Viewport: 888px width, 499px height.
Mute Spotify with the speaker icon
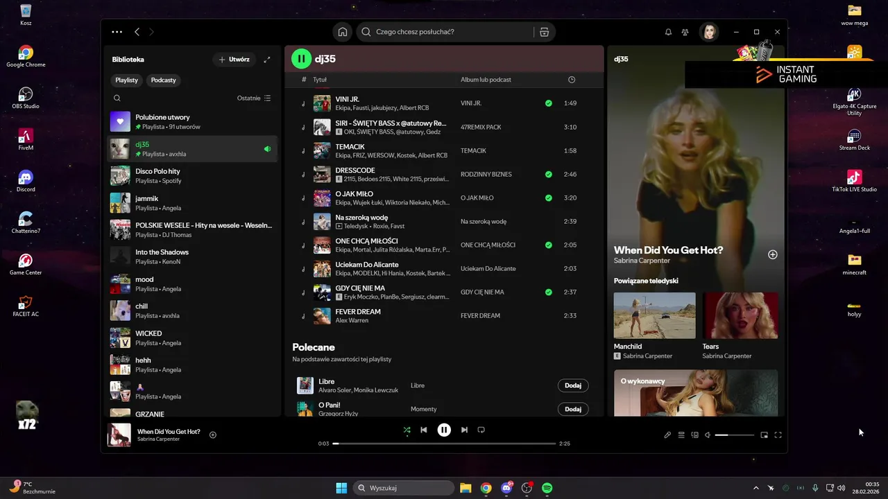click(708, 435)
